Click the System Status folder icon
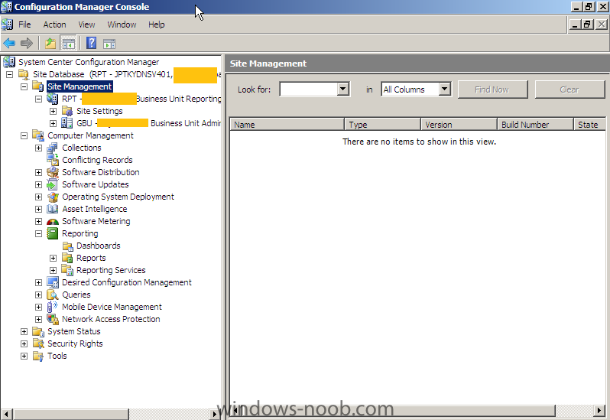610x420 pixels. coord(37,332)
